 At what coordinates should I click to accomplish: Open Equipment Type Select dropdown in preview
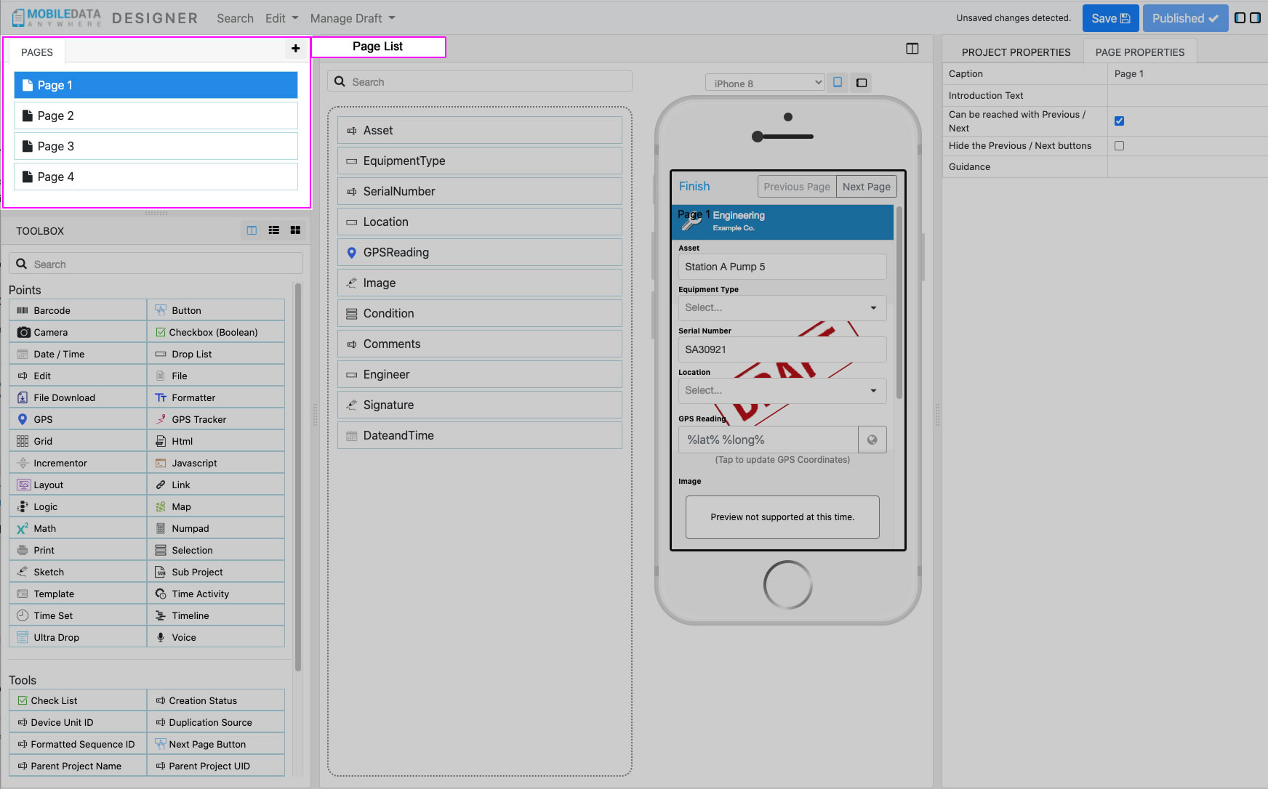coord(782,308)
